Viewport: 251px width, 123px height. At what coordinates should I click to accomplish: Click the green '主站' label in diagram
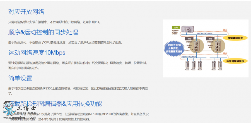coord(175,27)
